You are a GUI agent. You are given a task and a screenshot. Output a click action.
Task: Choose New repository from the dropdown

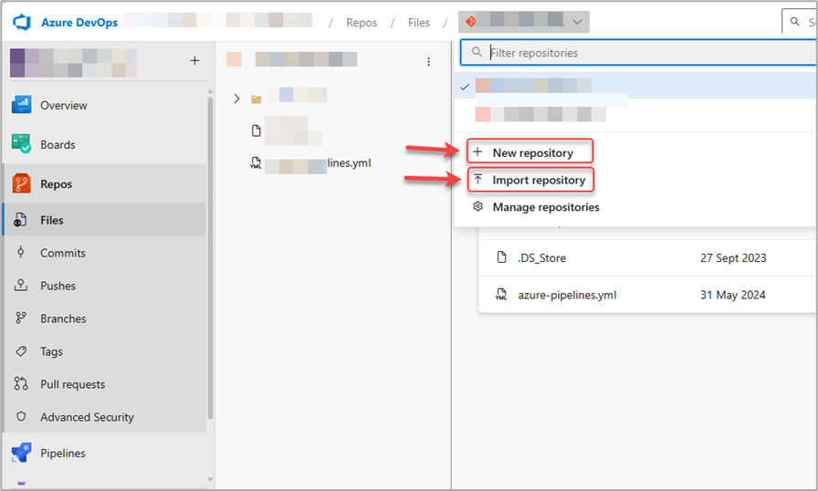click(532, 152)
